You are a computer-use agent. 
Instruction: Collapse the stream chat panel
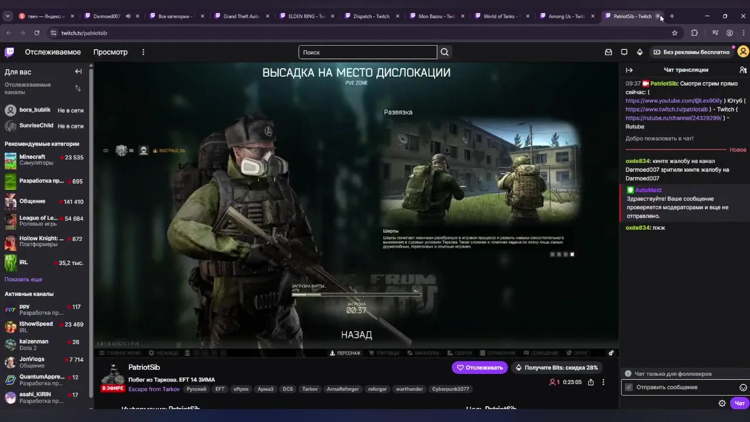pyautogui.click(x=629, y=70)
